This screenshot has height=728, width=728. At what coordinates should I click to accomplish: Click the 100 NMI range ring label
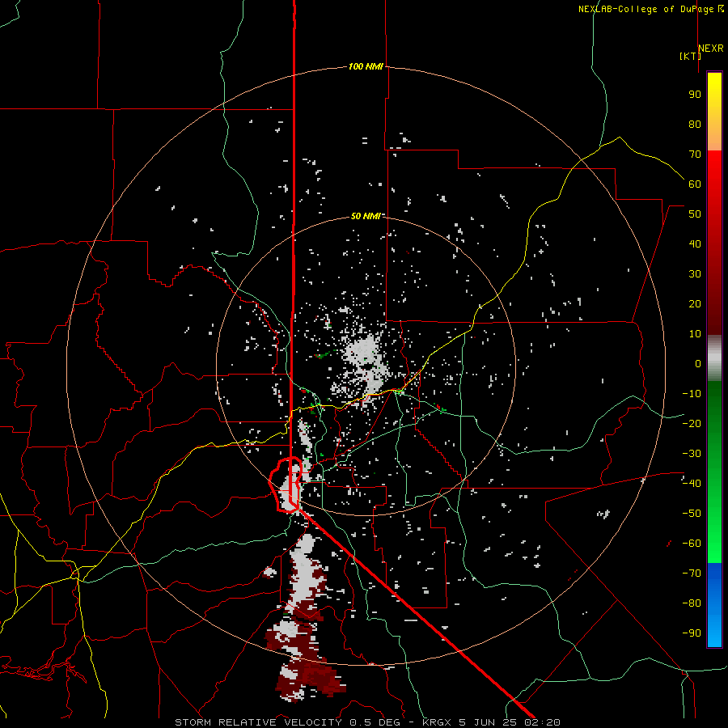366,66
